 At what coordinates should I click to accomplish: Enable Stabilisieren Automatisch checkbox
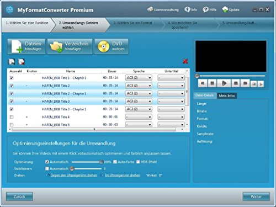click(x=47, y=168)
